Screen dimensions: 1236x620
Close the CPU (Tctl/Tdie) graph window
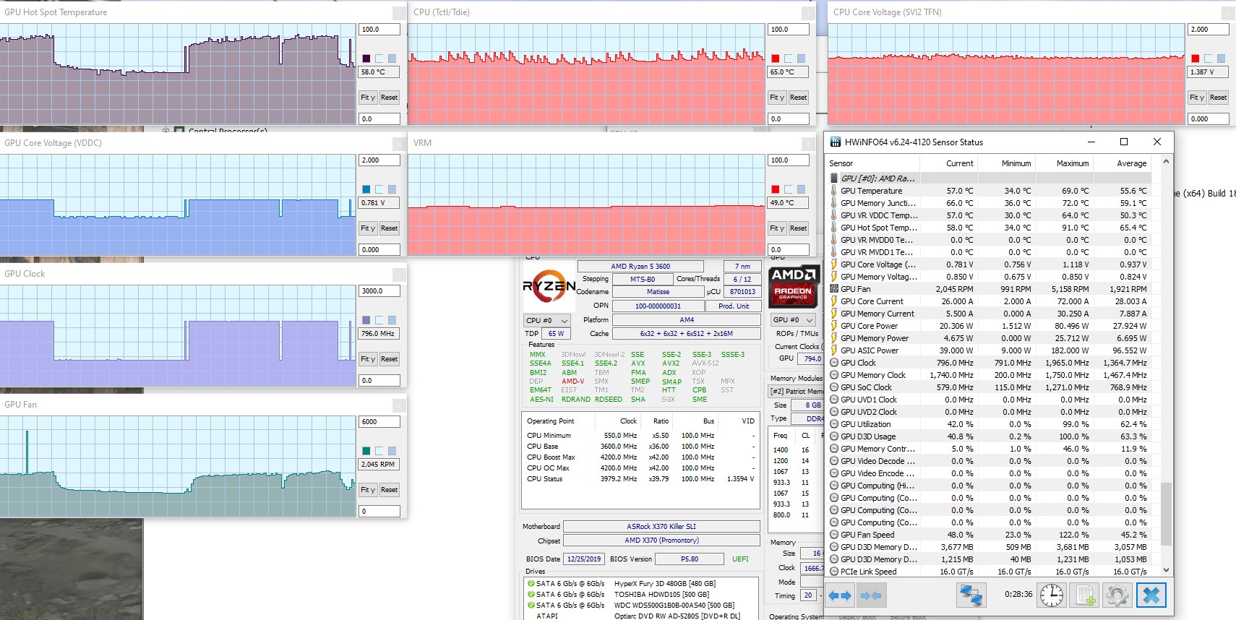[x=808, y=13]
